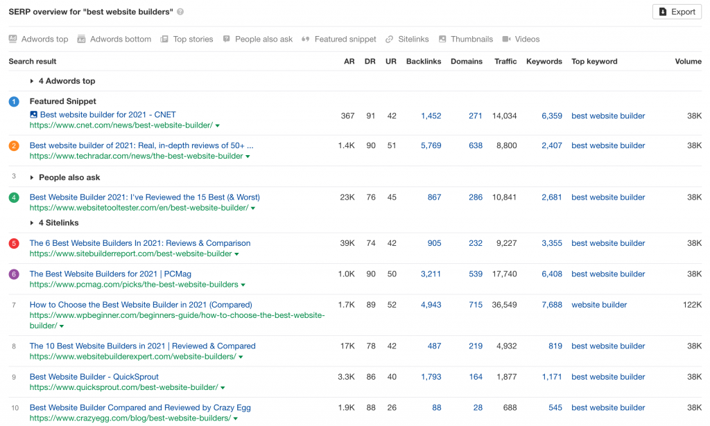The width and height of the screenshot is (710, 426).
Task: Click the Domains column header
Action: pos(467,62)
